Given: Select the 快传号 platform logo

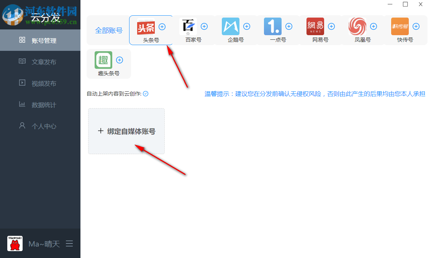Looking at the screenshot, I should tap(400, 26).
